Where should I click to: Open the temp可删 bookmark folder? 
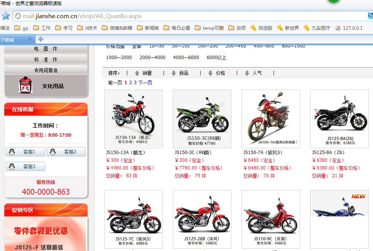click(x=209, y=28)
